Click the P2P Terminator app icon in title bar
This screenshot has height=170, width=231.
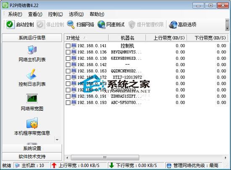[5, 5]
